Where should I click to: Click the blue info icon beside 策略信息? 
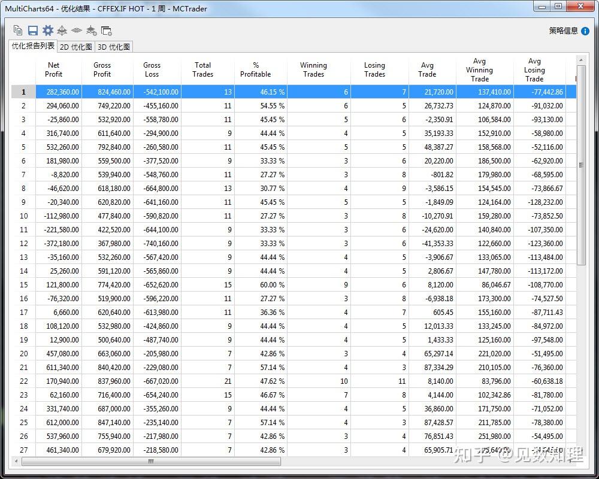point(585,31)
